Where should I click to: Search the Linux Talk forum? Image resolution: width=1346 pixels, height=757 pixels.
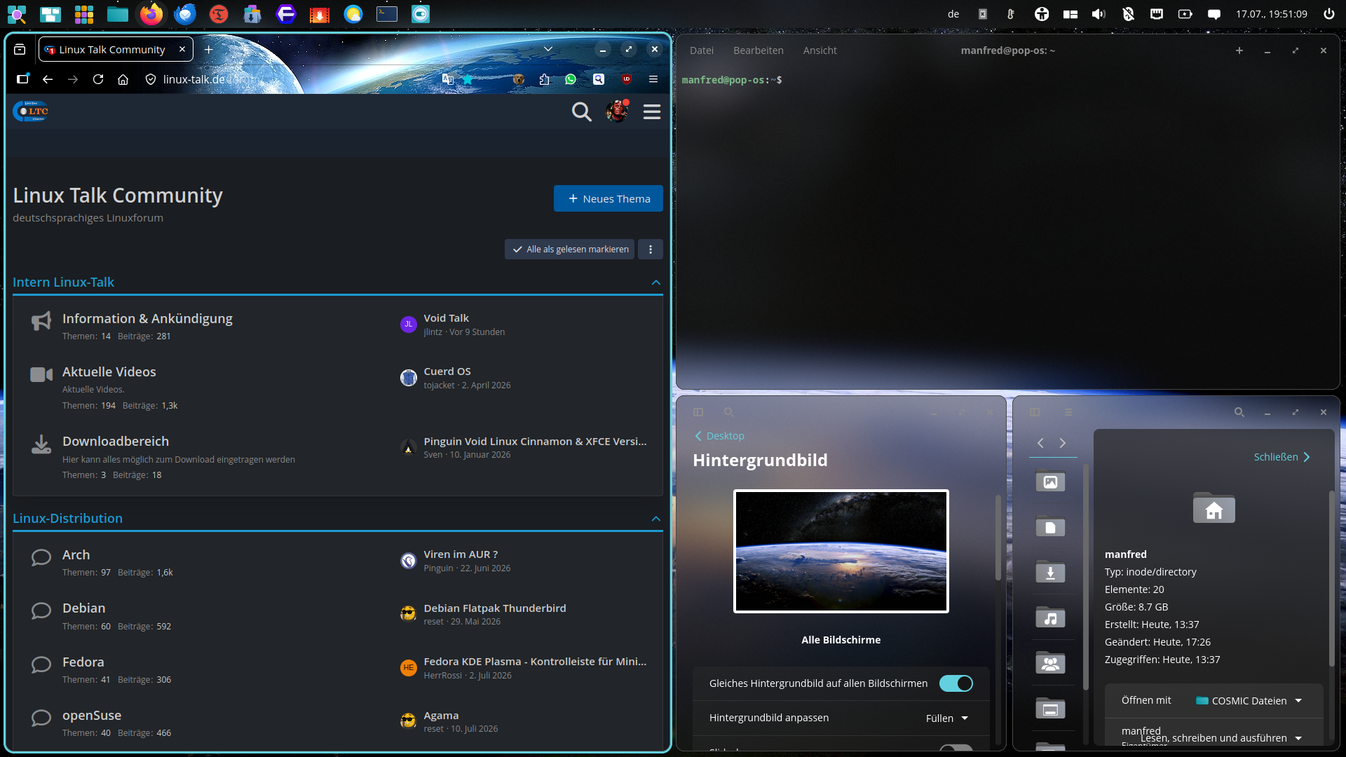pyautogui.click(x=581, y=111)
